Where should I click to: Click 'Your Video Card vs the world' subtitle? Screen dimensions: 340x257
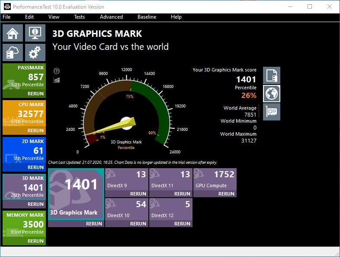[x=110, y=47]
